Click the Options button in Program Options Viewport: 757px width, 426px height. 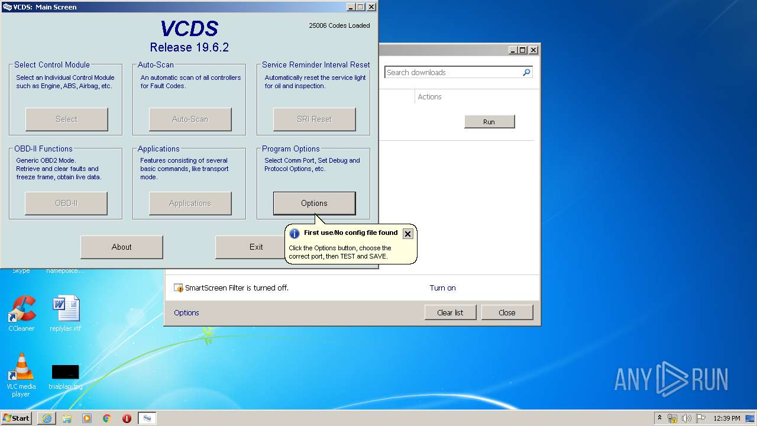pyautogui.click(x=314, y=203)
